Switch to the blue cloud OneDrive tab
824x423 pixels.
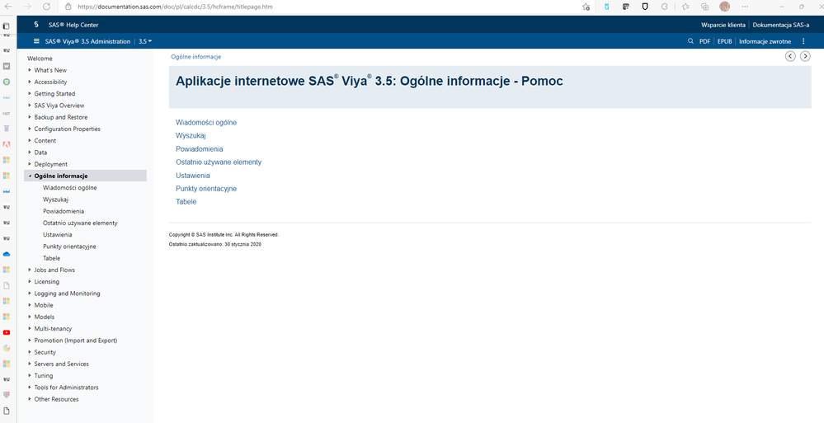pos(7,254)
